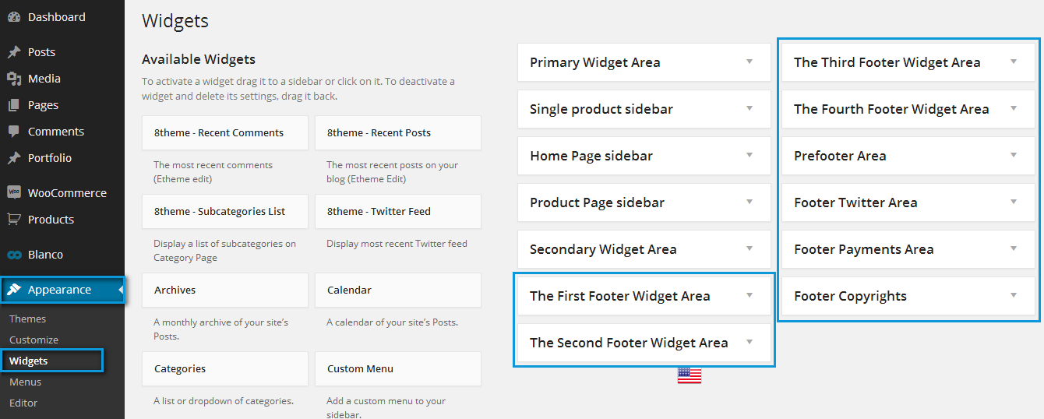This screenshot has height=419, width=1044.
Task: Click the US flag image
Action: (x=690, y=375)
